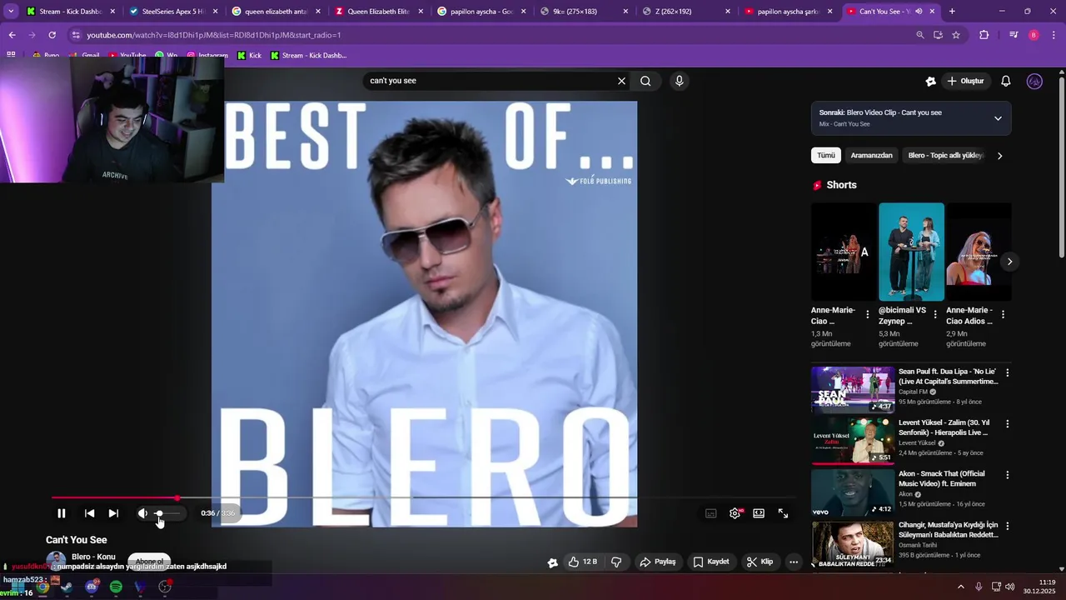Select the Tümü filter chip
Screen dimensions: 1066x600
coord(825,155)
